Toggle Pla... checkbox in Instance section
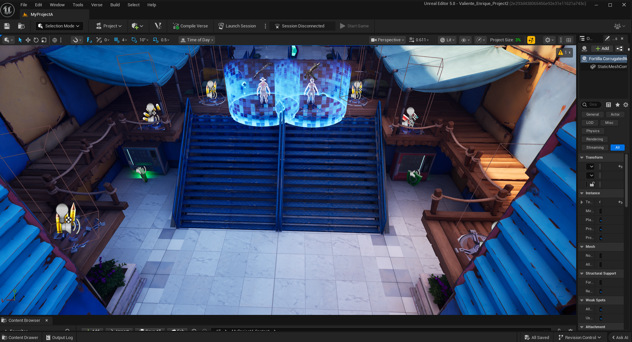The width and height of the screenshot is (632, 342). click(x=600, y=220)
